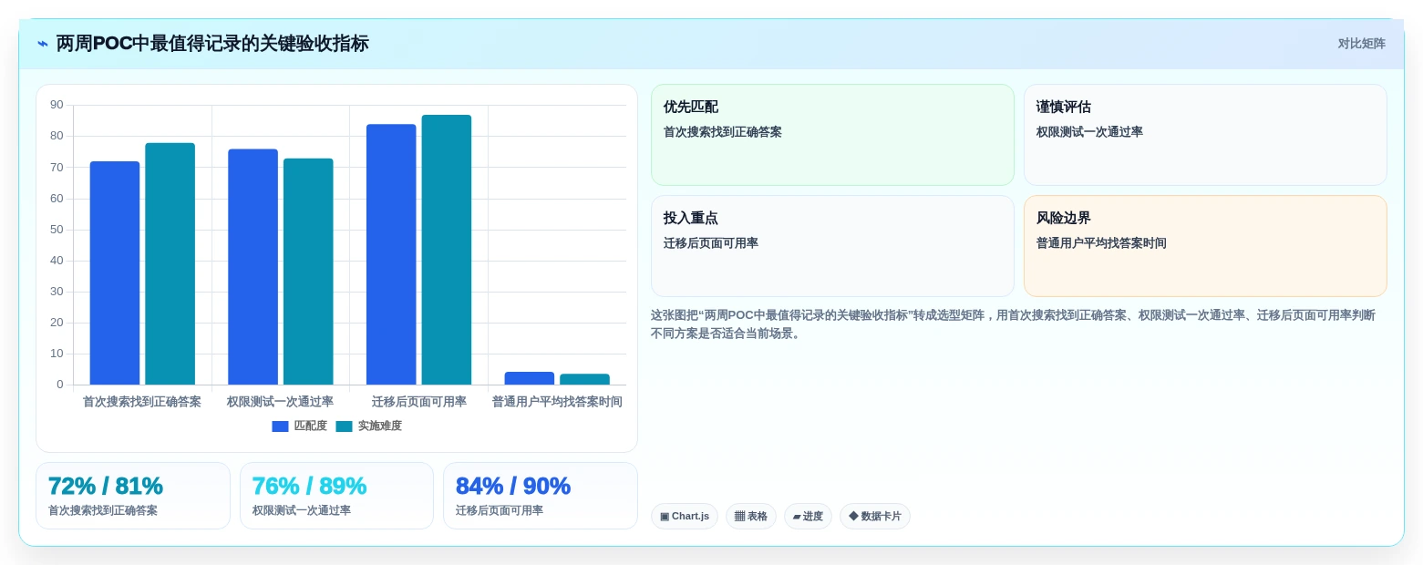This screenshot has height=565, width=1423.
Task: Click blue 匹配度 bar for 权限测试一次通过率
Action: [x=253, y=267]
